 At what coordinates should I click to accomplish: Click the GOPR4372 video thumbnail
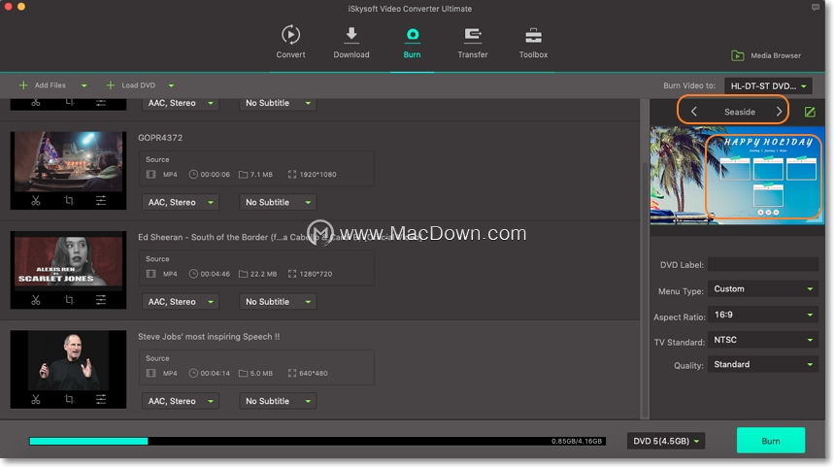tap(68, 162)
